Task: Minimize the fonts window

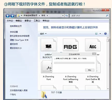Action: point(95,10)
